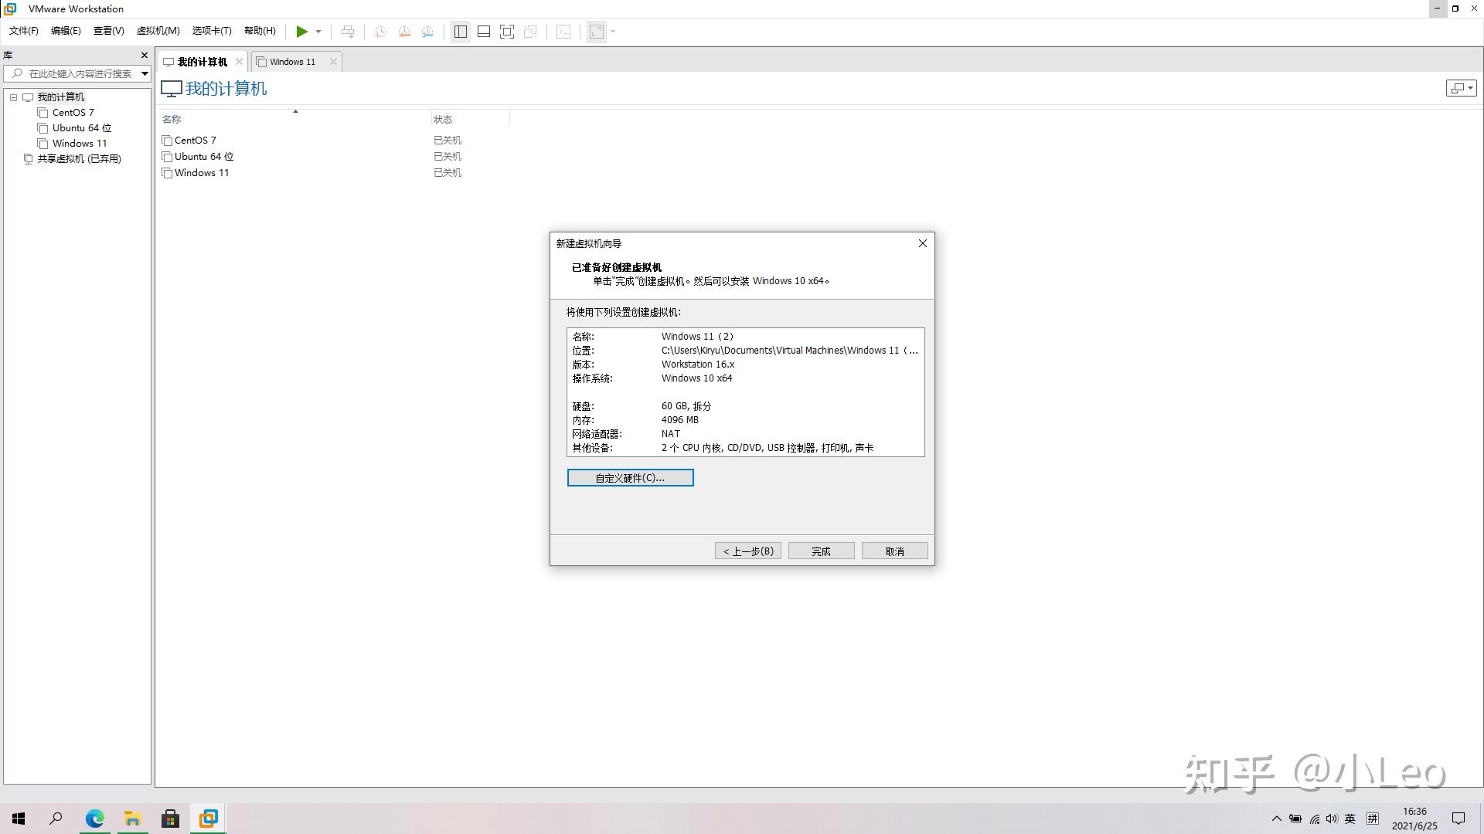Click 取消 to cancel the wizard
1484x834 pixels.
tap(894, 551)
